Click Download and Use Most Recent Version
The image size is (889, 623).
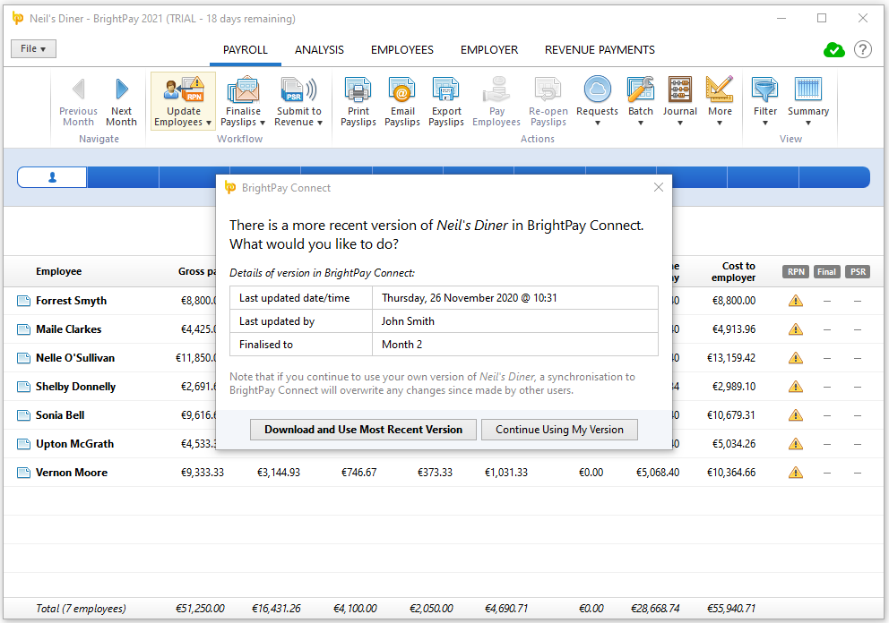(x=364, y=430)
